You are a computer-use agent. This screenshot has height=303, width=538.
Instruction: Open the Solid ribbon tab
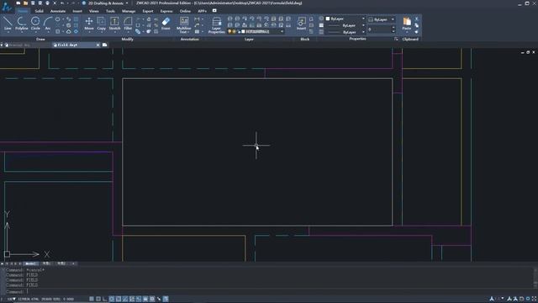[40, 11]
